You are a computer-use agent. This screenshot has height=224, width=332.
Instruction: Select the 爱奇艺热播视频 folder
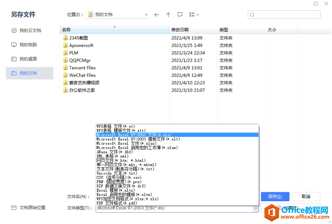tap(84, 83)
